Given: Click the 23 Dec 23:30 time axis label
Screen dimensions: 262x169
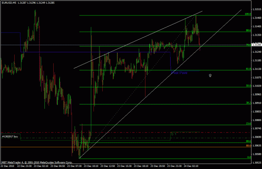Looking at the screenshot, I should pos(174,166).
